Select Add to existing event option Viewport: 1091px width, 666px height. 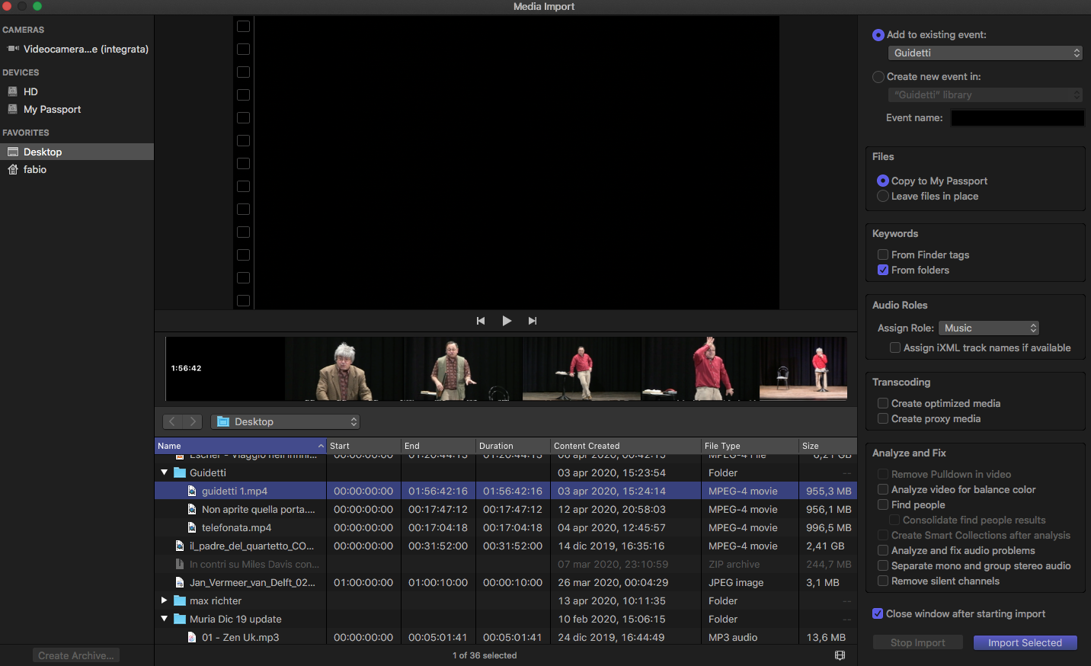(878, 35)
